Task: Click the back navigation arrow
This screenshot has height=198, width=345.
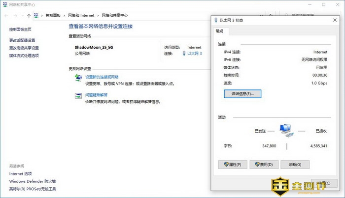Action: (6, 15)
